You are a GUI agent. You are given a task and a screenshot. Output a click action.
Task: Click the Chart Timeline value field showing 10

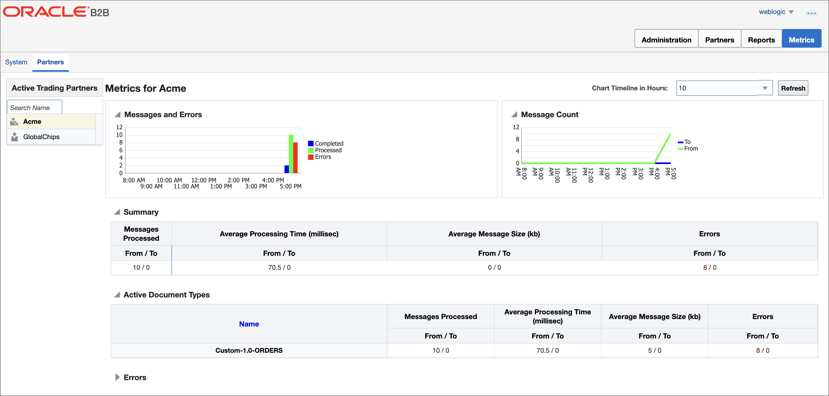[717, 88]
